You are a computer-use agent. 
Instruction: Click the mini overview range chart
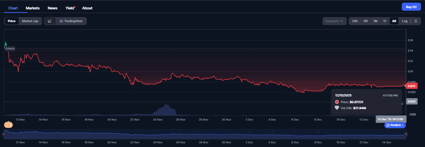click(205, 134)
